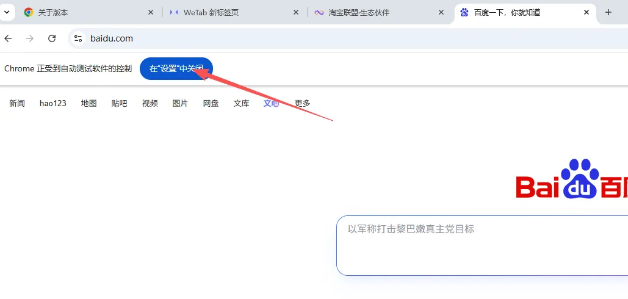Click the Chrome automation control notice text
628x299 pixels.
(x=68, y=69)
